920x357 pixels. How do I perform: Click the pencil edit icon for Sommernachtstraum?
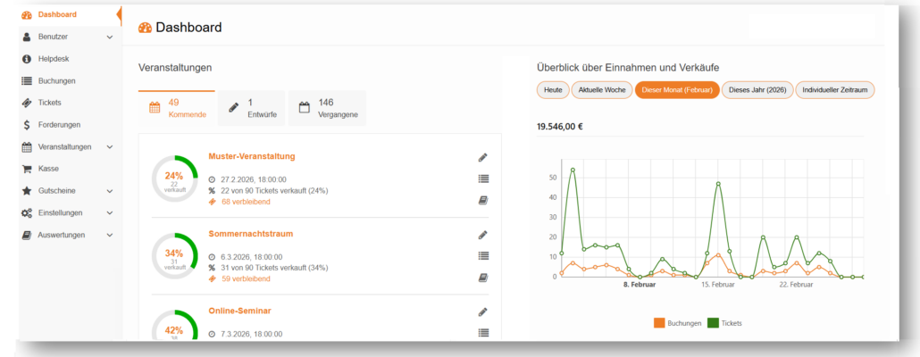[483, 235]
